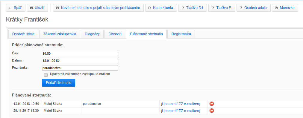Click Upozorniť ZZ e-mailom for 29.11.2017 meeting

(x=180, y=111)
